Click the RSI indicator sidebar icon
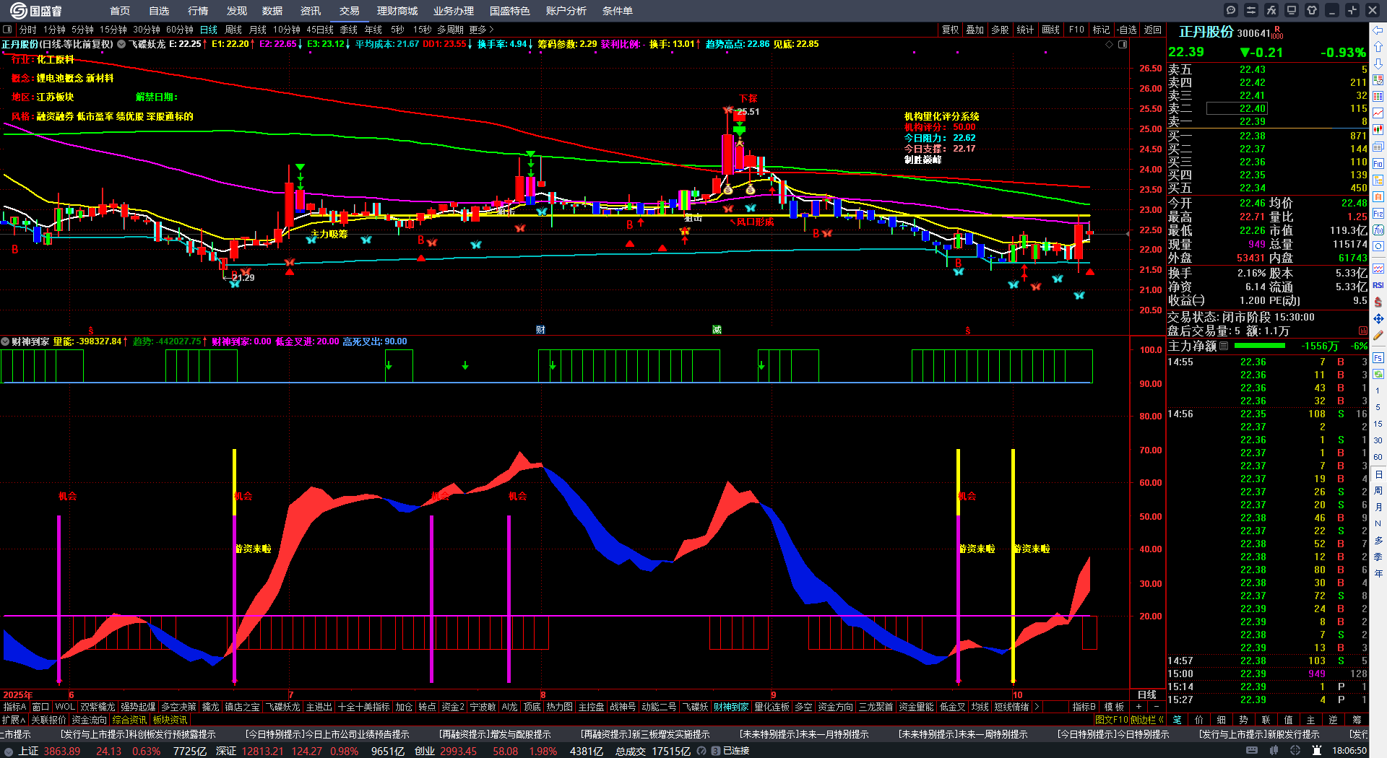 click(1378, 285)
